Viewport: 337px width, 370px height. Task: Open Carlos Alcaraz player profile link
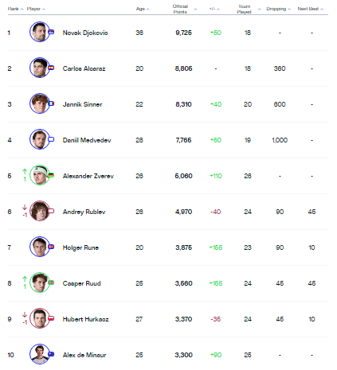84,68
